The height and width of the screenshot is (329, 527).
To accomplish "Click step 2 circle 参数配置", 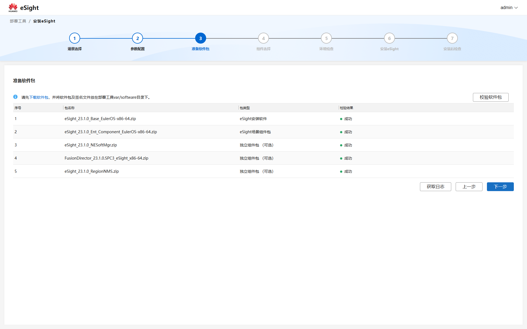I will tap(138, 38).
